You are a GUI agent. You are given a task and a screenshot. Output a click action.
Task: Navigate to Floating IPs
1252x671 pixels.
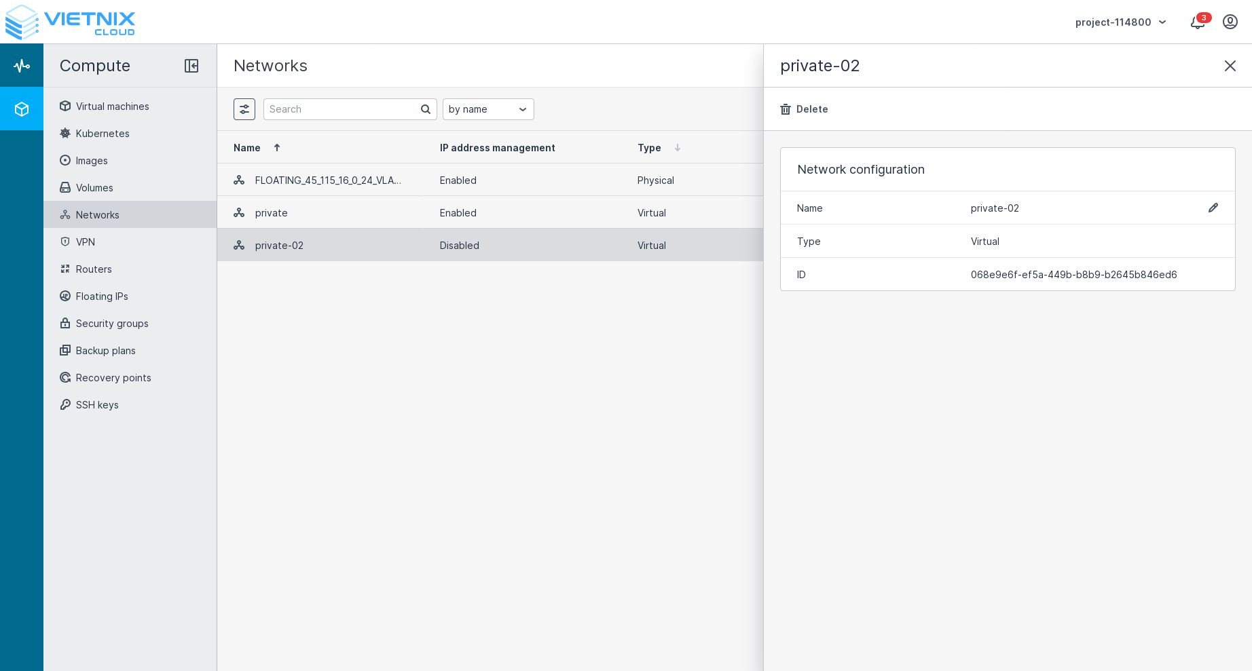[x=102, y=296]
